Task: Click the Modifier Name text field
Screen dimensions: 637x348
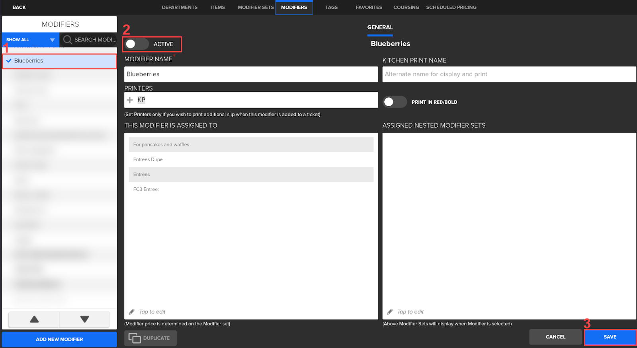Action: click(x=251, y=74)
